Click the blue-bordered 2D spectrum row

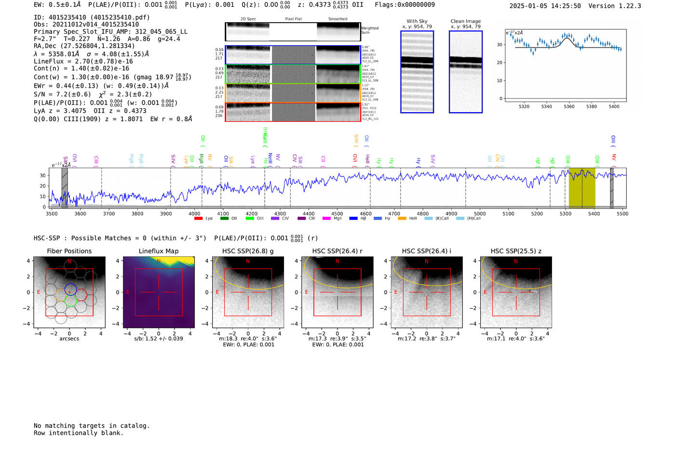[293, 55]
